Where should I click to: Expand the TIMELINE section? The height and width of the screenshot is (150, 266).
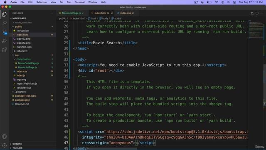(x=17, y=148)
